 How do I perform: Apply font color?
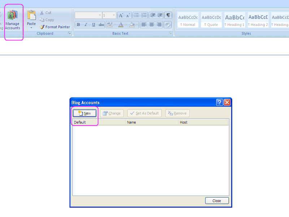tap(121, 25)
